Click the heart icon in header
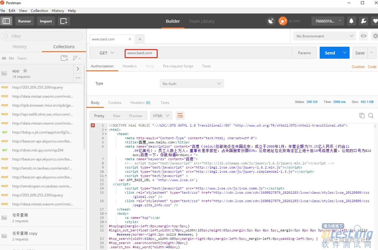The width and height of the screenshot is (378, 250). click(375, 21)
